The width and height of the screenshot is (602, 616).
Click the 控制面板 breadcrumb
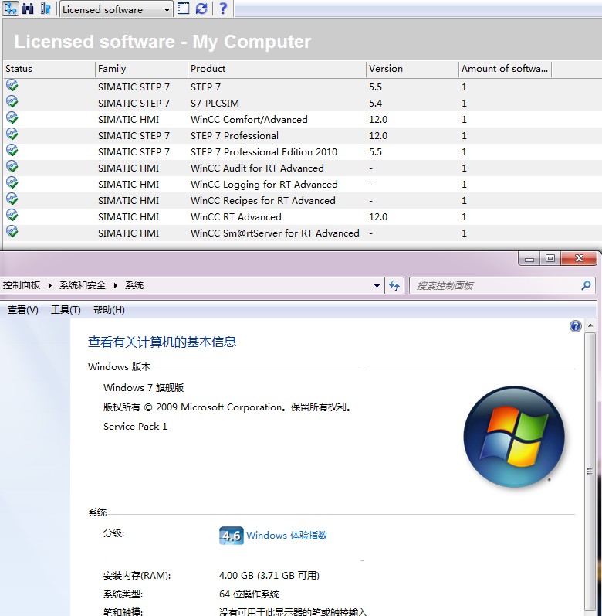(x=22, y=285)
